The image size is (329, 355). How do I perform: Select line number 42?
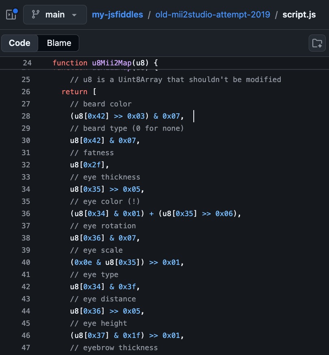pos(26,287)
